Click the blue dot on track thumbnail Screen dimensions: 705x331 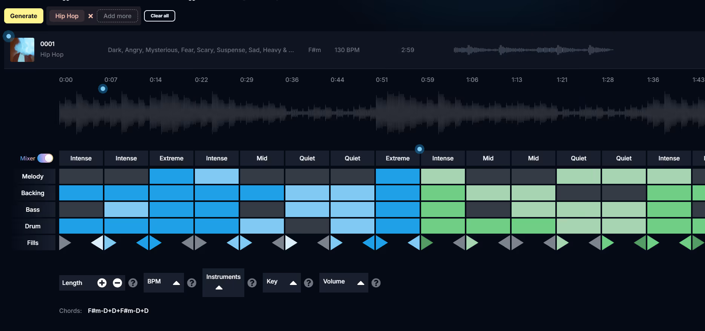pos(9,36)
